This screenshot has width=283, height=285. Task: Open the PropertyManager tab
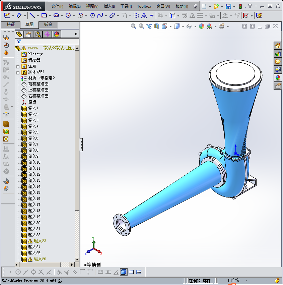pyautogui.click(x=28, y=34)
